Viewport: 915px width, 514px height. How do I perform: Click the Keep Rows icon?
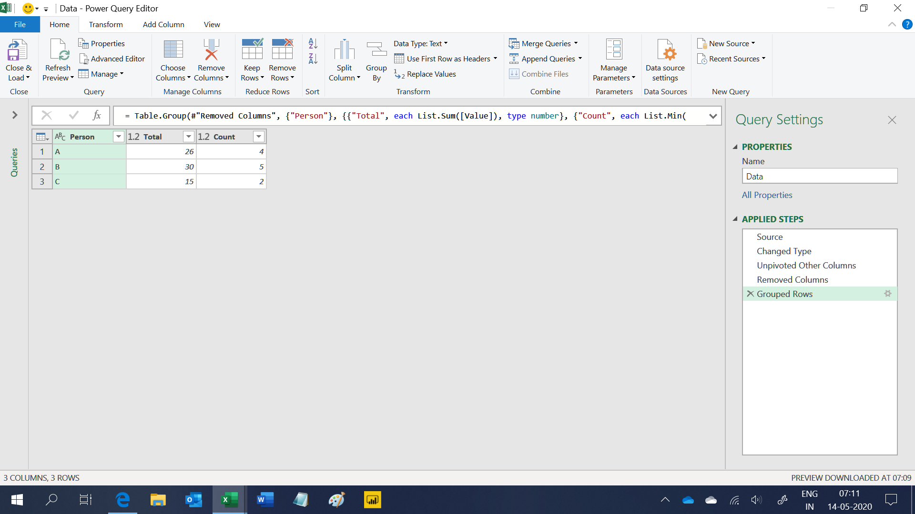pyautogui.click(x=252, y=49)
